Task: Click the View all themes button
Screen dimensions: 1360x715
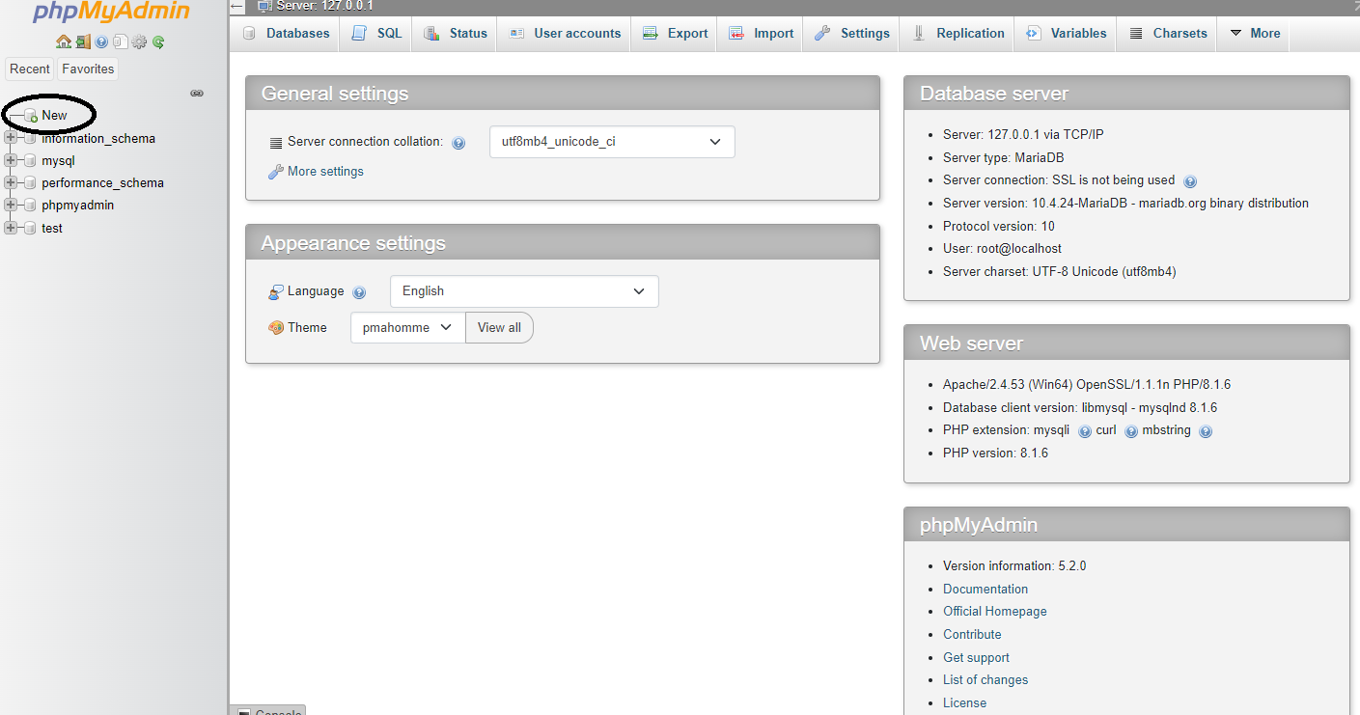Action: (x=499, y=328)
